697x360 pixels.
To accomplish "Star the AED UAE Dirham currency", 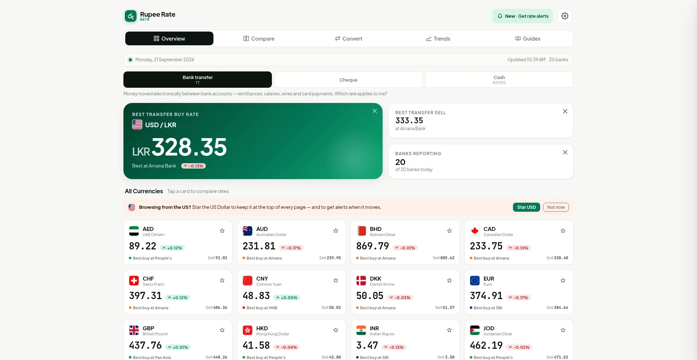I will click(x=222, y=231).
